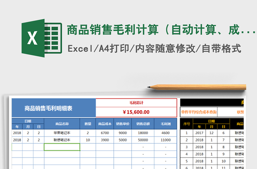
Task: Click the title 商品销售毛利计算（自动计算、成...
Action: 161,30
